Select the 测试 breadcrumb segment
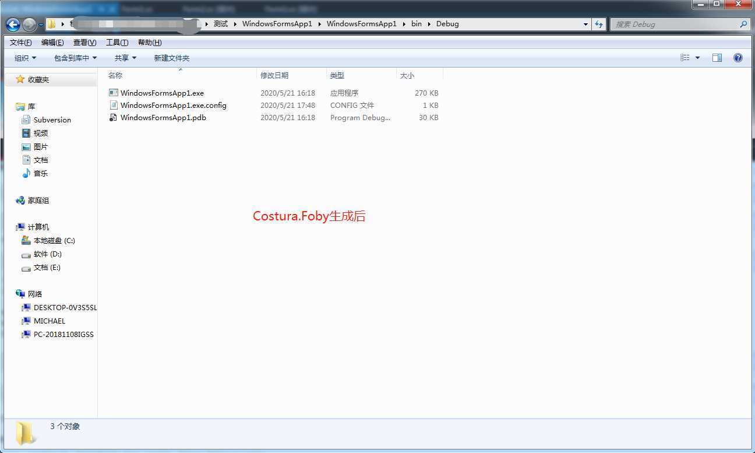The height and width of the screenshot is (453, 755). 221,24
